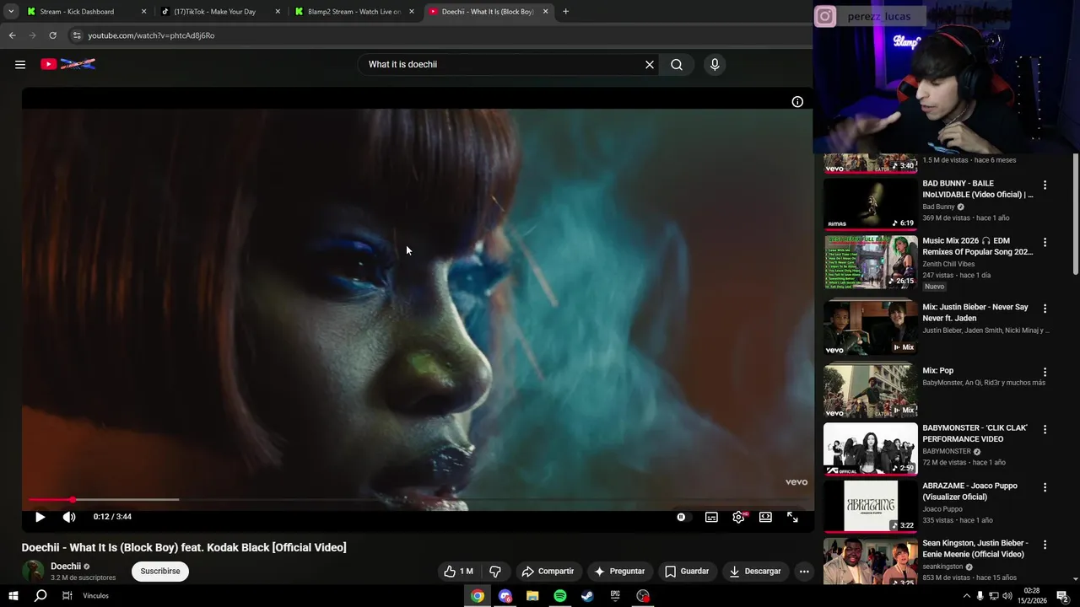Focus the browser address bar URL
This screenshot has width=1080, height=607.
click(x=151, y=35)
